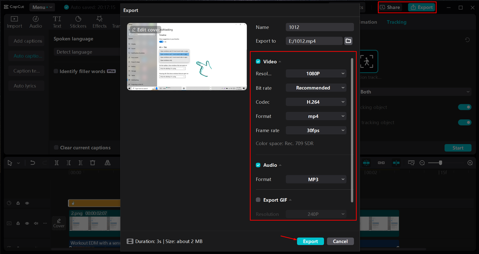Open the Resolution 1080P dropdown
The width and height of the screenshot is (479, 254).
pos(316,74)
